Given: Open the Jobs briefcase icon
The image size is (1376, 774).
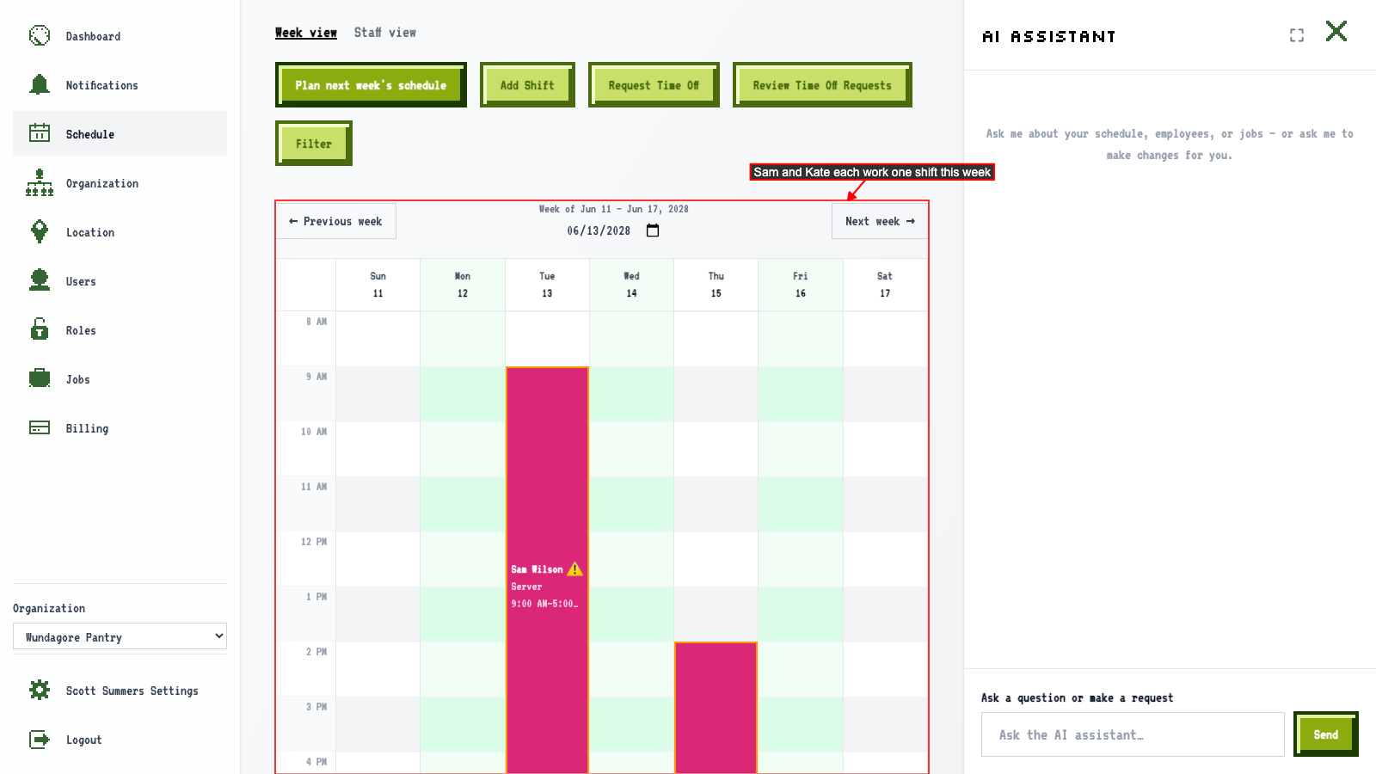Looking at the screenshot, I should click(x=40, y=378).
